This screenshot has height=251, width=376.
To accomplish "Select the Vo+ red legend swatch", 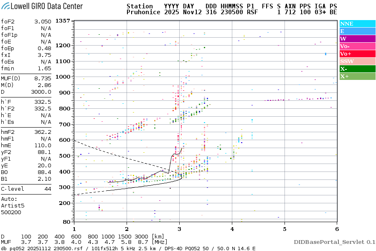I will [357, 54].
